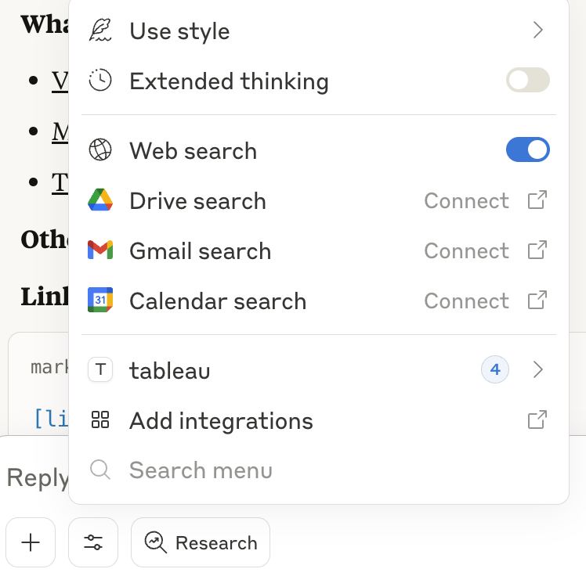Click the Google Calendar icon
Viewport: 586px width, 576px height.
tap(100, 301)
